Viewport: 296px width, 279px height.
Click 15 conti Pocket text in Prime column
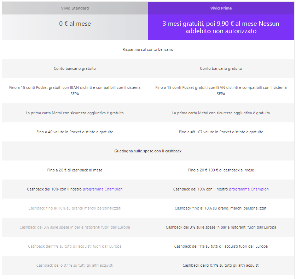tap(221, 91)
